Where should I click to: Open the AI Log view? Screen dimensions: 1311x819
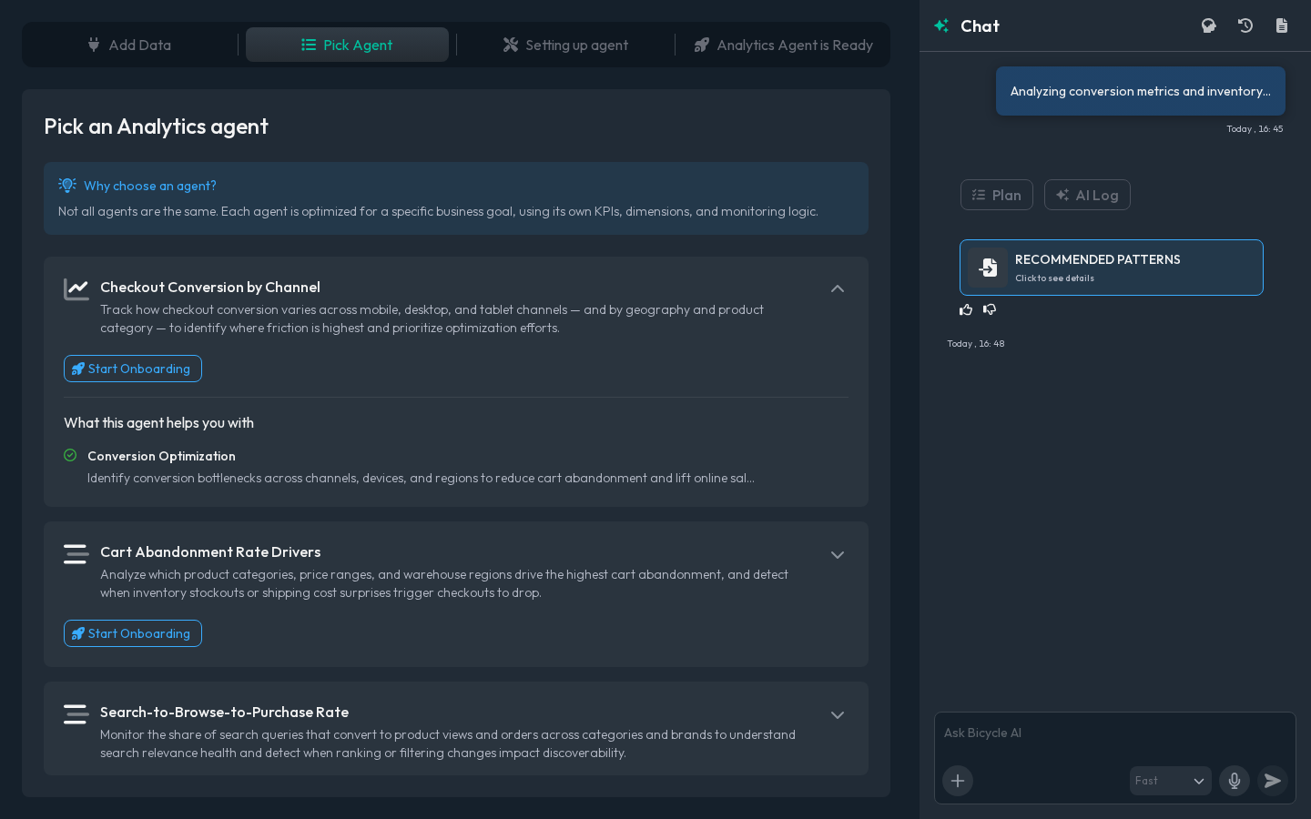pyautogui.click(x=1087, y=195)
